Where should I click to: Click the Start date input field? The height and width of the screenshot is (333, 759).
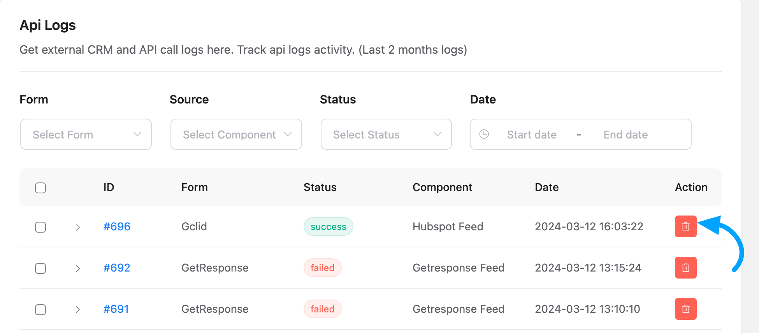click(x=531, y=135)
